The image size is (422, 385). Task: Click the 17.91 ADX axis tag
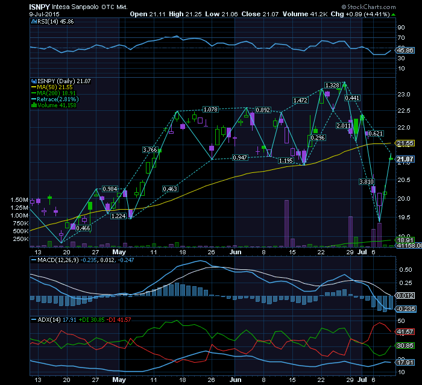pyautogui.click(x=405, y=362)
